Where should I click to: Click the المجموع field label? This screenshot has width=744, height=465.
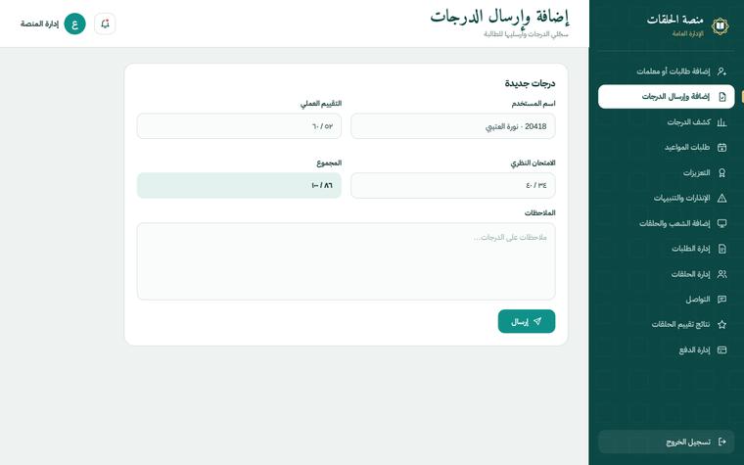tap(329, 163)
